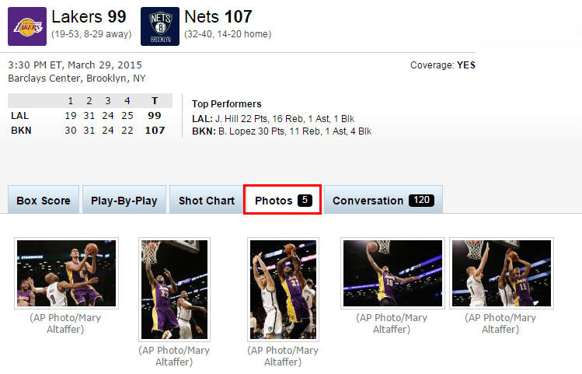The height and width of the screenshot is (374, 582).
Task: Select the Photos tab
Action: coord(283,200)
